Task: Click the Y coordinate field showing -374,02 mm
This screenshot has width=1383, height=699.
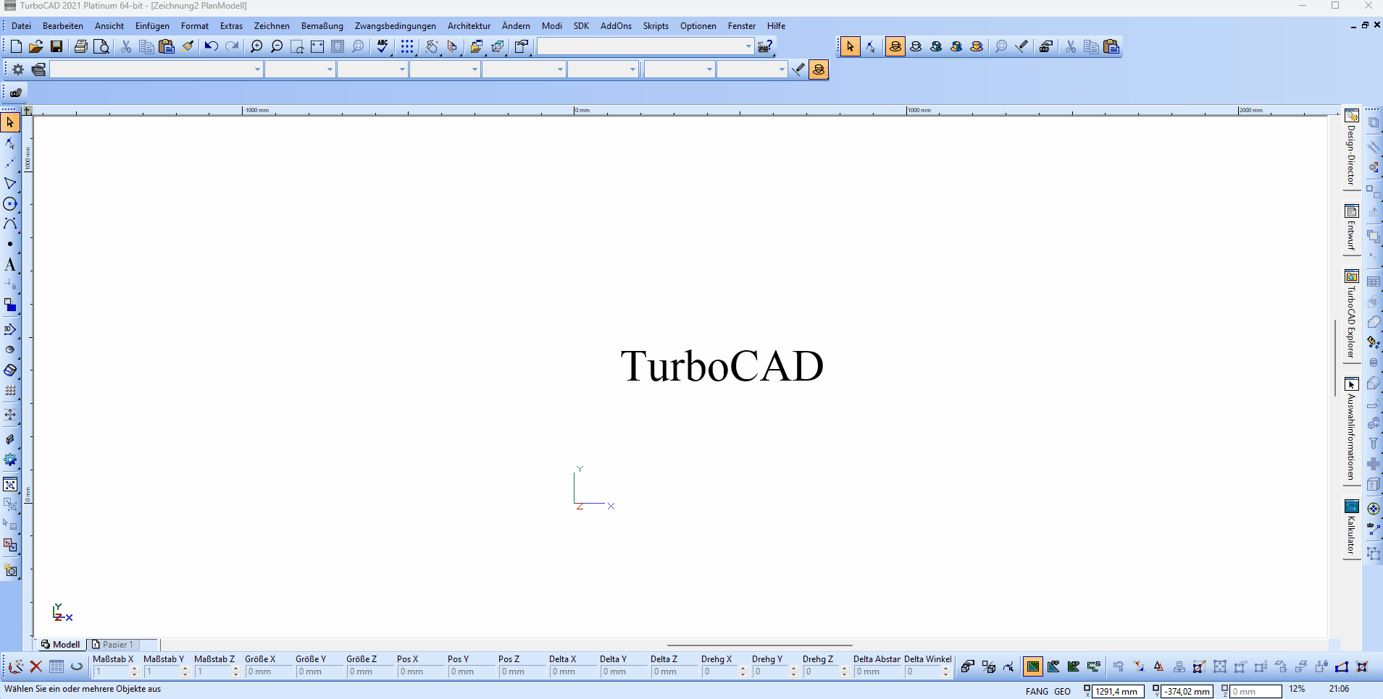Action: coord(1187,691)
